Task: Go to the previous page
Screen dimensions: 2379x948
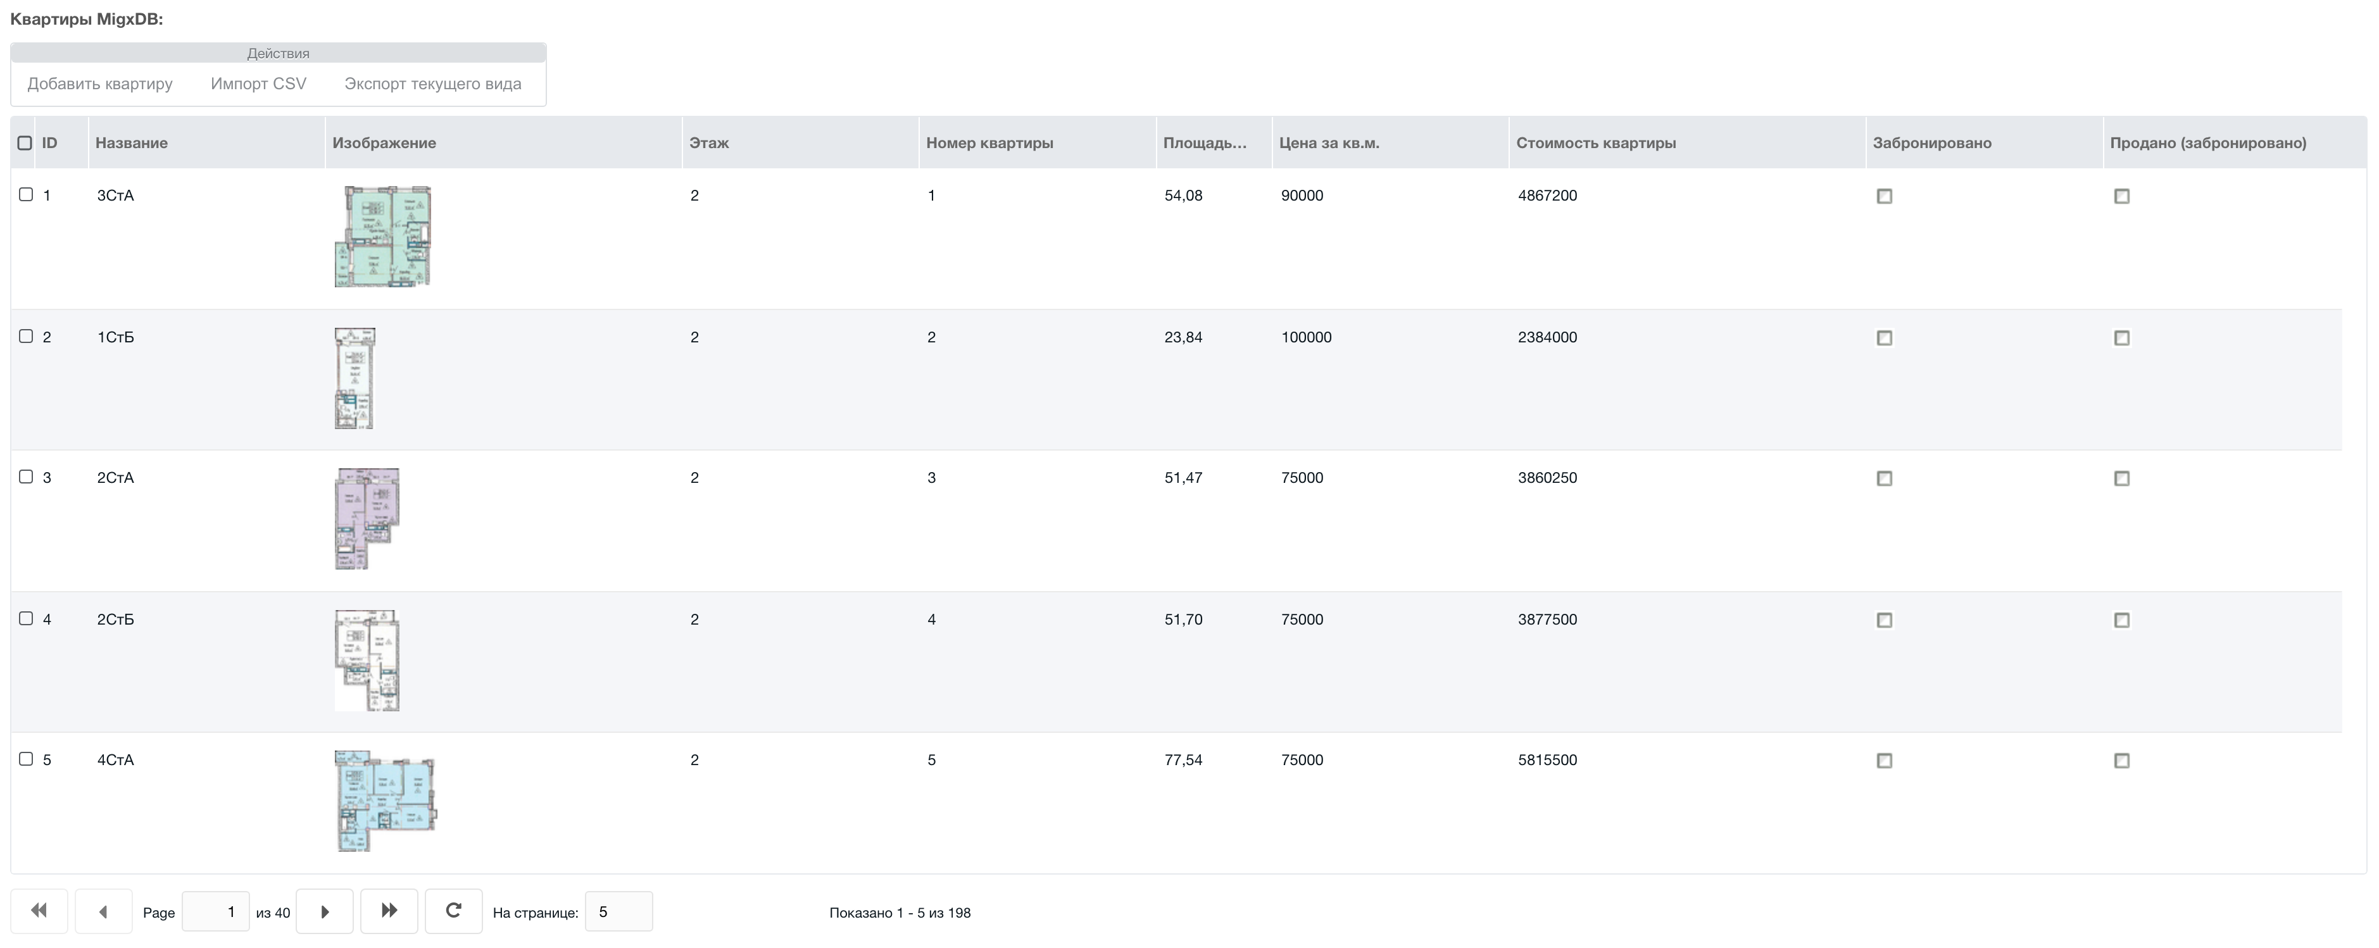Action: tap(103, 911)
